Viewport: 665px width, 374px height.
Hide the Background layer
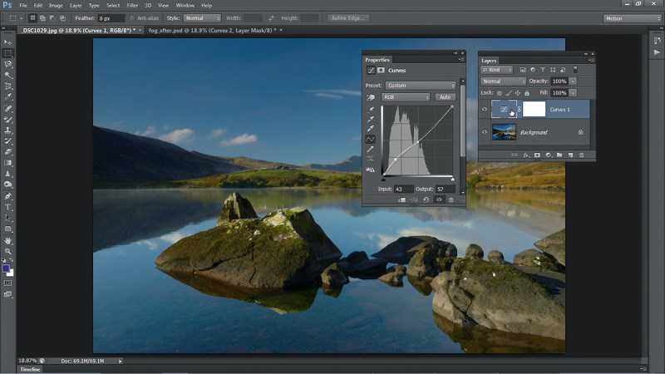(x=485, y=131)
